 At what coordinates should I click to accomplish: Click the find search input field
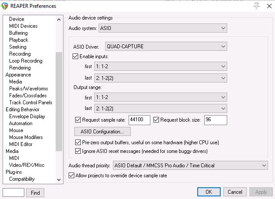(13, 192)
